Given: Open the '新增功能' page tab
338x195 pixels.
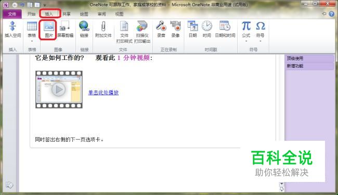Looking at the screenshot, I should tap(309, 66).
